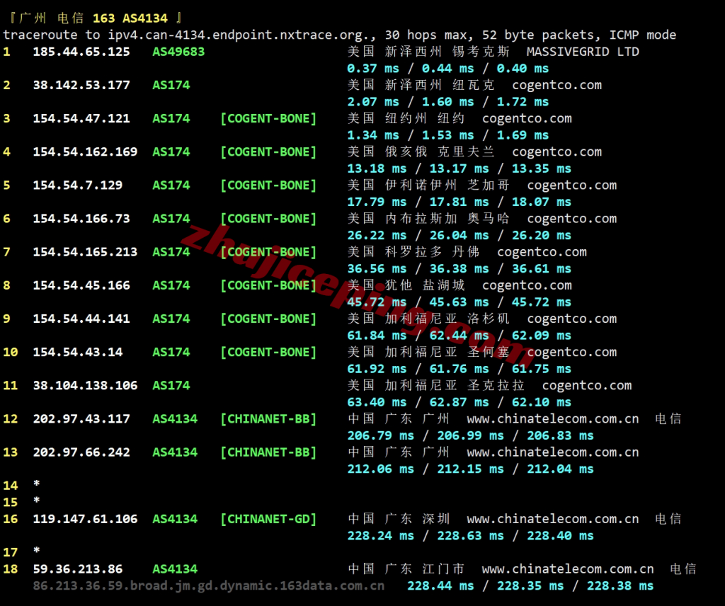Select the IP address 38.142.53.177
725x606 pixels.
81,85
